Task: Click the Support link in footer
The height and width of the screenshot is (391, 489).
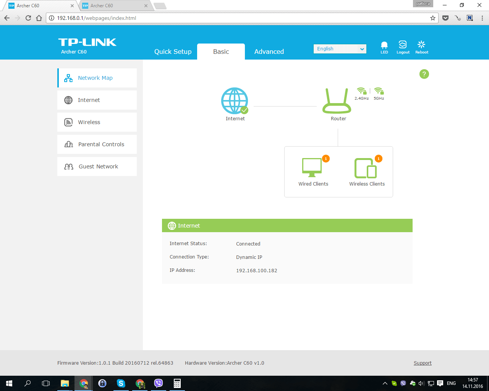Action: 423,363
